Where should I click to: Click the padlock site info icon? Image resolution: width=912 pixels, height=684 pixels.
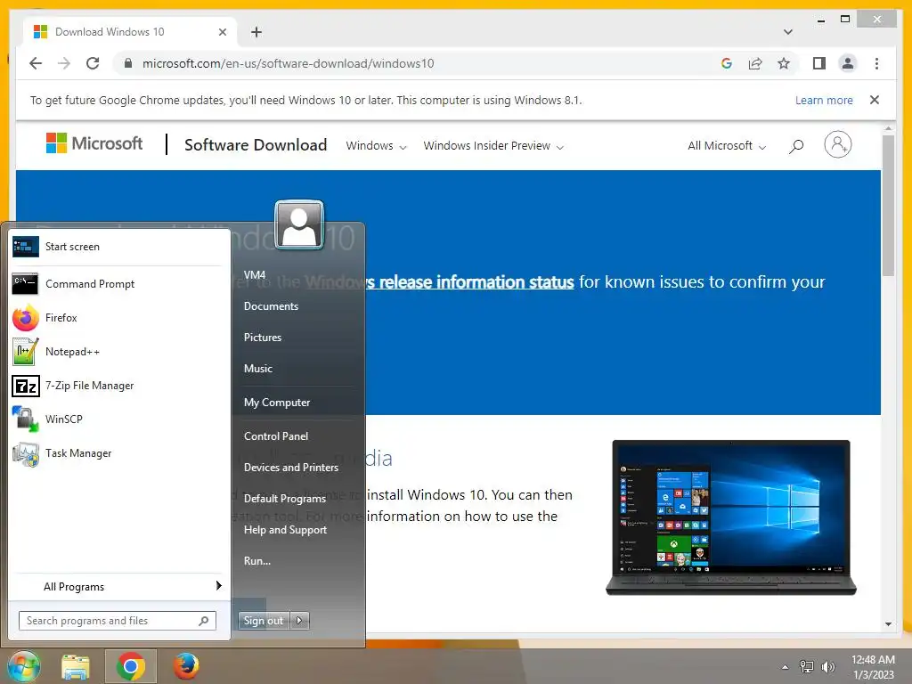(x=128, y=63)
